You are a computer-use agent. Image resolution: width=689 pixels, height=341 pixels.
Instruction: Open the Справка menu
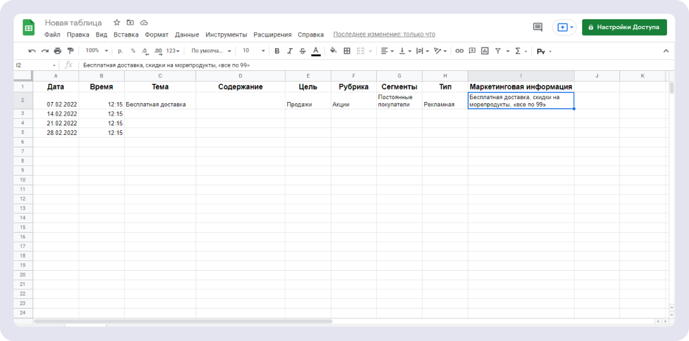click(x=311, y=34)
